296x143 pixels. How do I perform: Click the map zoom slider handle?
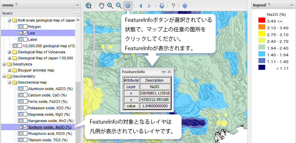[x=94, y=53]
